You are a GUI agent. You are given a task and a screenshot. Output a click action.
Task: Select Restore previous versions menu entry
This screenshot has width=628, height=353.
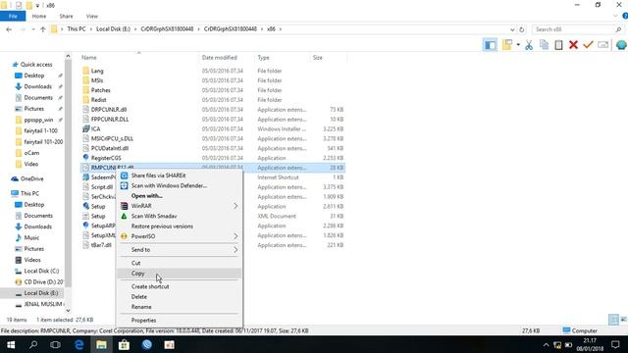tap(179, 227)
